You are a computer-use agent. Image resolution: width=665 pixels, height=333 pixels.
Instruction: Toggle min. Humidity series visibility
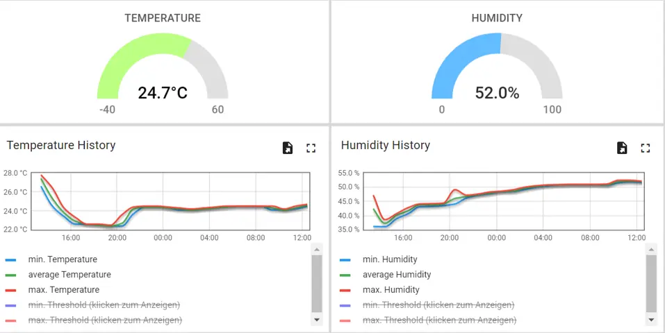[389, 259]
